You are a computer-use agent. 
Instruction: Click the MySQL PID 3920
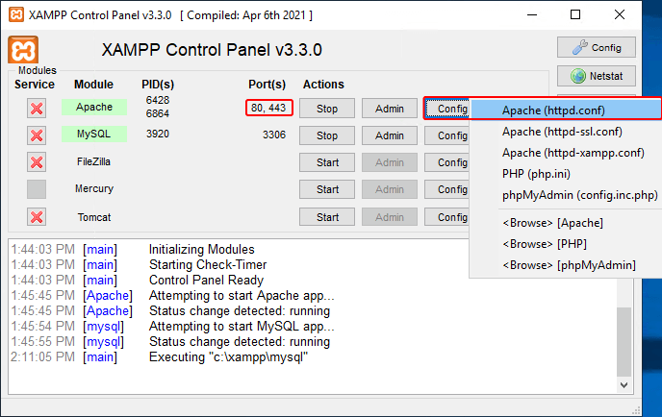coord(158,134)
